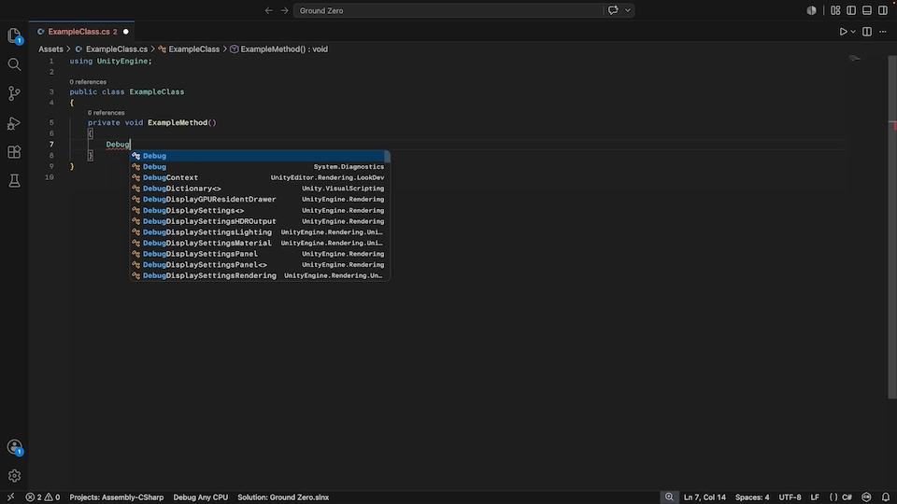The width and height of the screenshot is (897, 504).
Task: Click the Ground Zero command center search
Action: [448, 10]
